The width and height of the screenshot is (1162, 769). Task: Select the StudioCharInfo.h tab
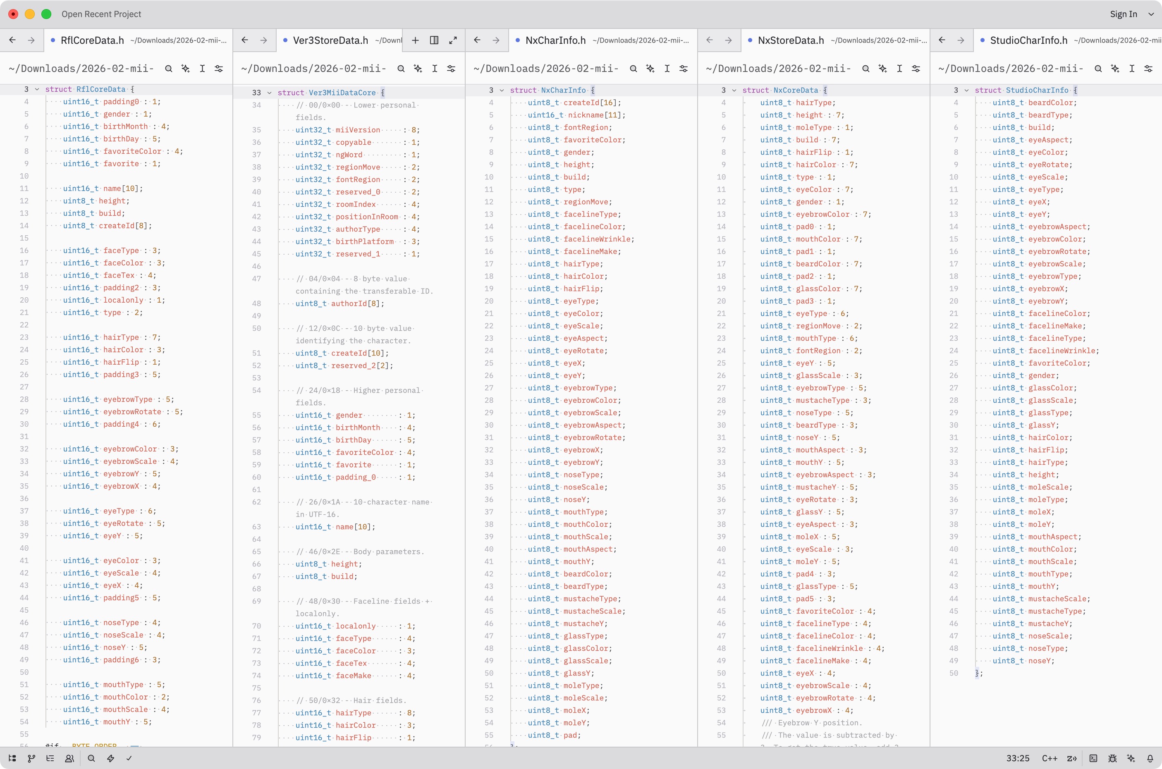tap(1028, 40)
